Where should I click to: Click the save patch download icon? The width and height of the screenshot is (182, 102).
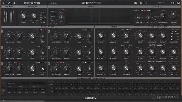pyautogui.click(x=141, y=3)
